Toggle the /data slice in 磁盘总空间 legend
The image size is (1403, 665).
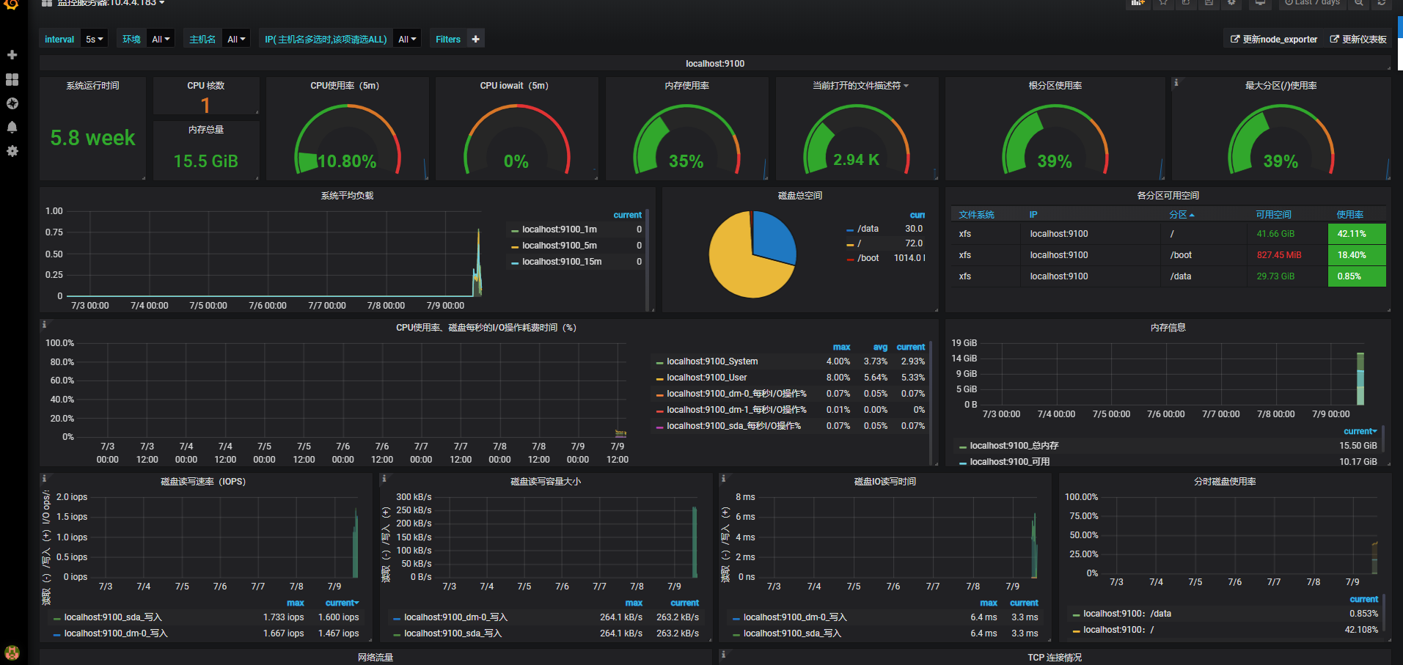(x=868, y=229)
